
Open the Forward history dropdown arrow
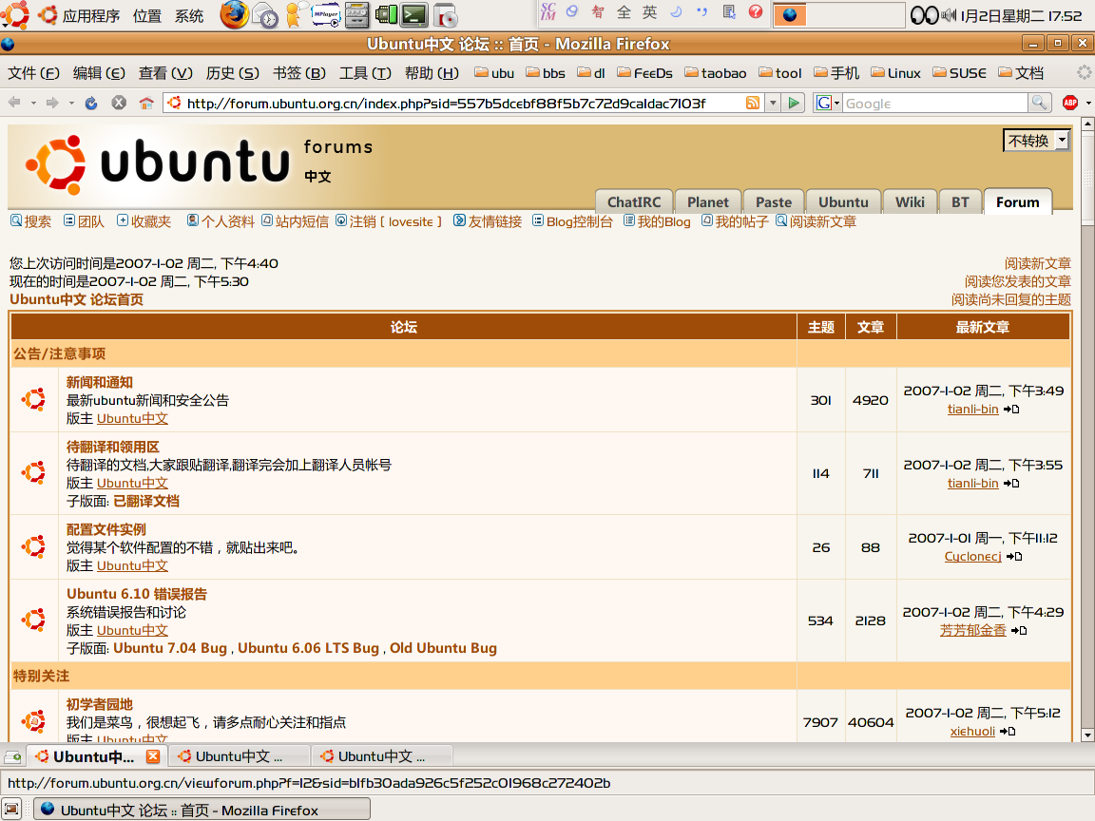[71, 104]
